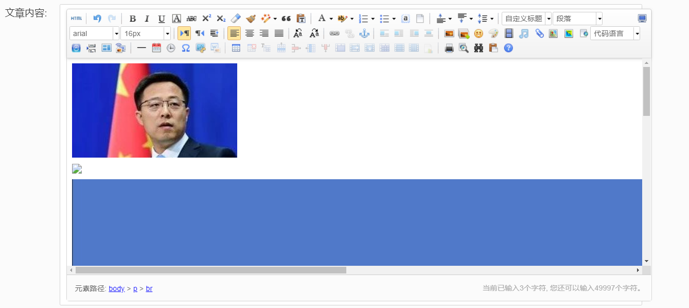Open the 段落 paragraph format menu
Image resolution: width=689 pixels, height=308 pixels.
click(599, 19)
